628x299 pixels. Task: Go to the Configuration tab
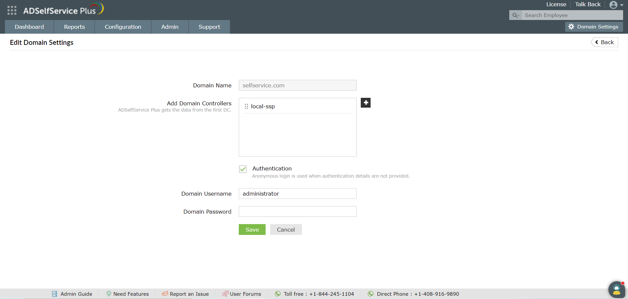pos(123,27)
